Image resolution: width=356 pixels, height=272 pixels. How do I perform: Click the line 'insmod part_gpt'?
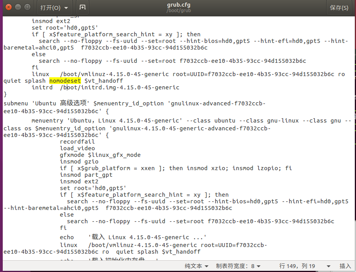86,175
